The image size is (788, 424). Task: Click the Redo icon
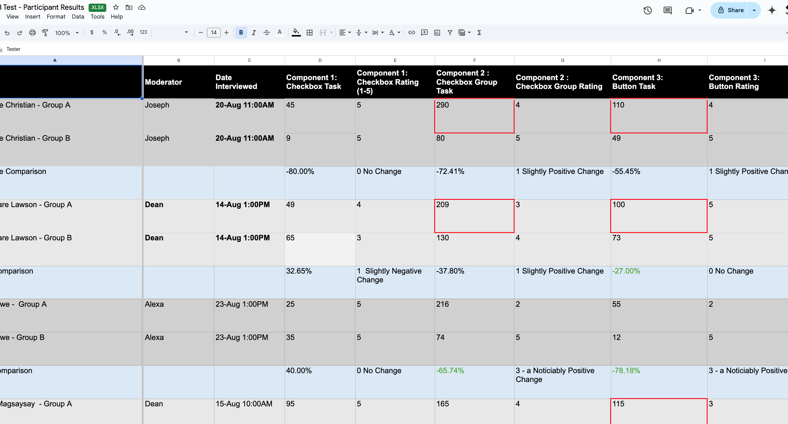click(19, 33)
